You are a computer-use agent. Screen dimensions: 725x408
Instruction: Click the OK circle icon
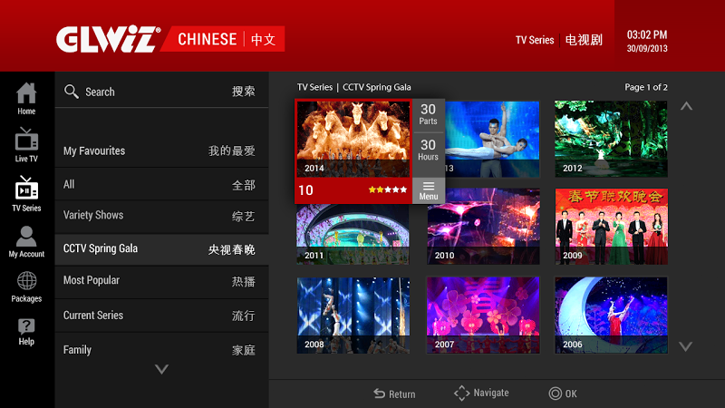(x=555, y=393)
